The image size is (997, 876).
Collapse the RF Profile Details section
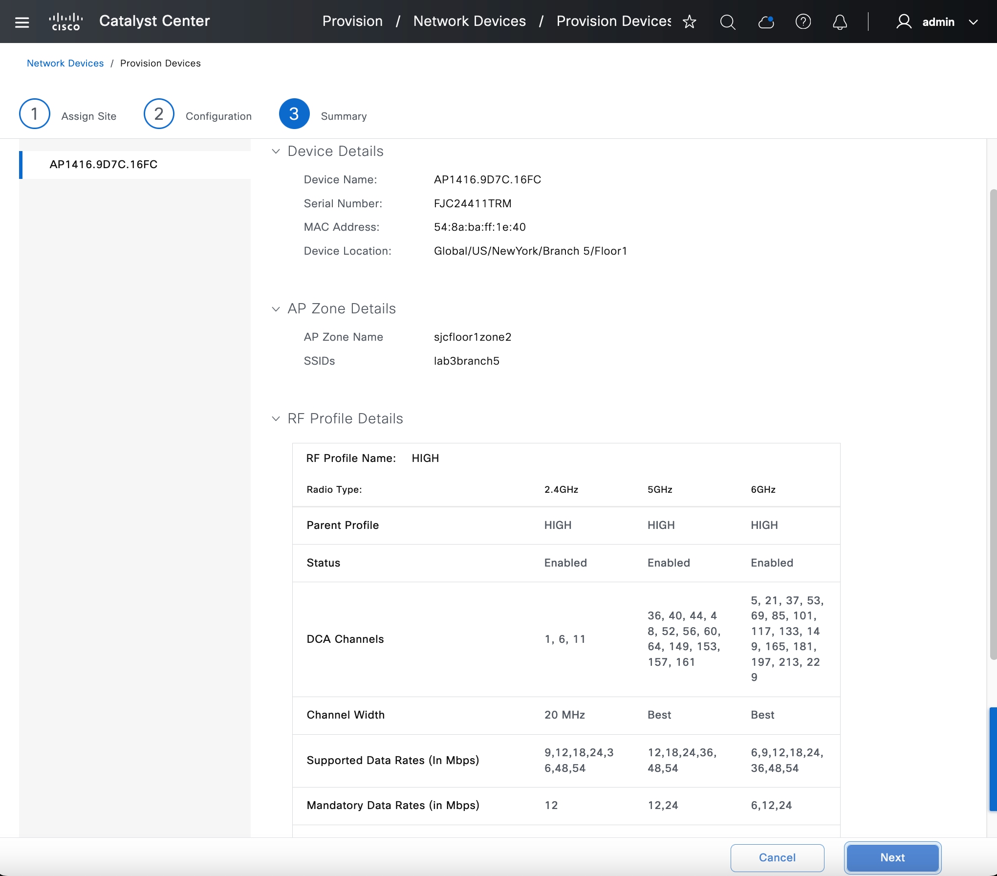[x=276, y=419]
